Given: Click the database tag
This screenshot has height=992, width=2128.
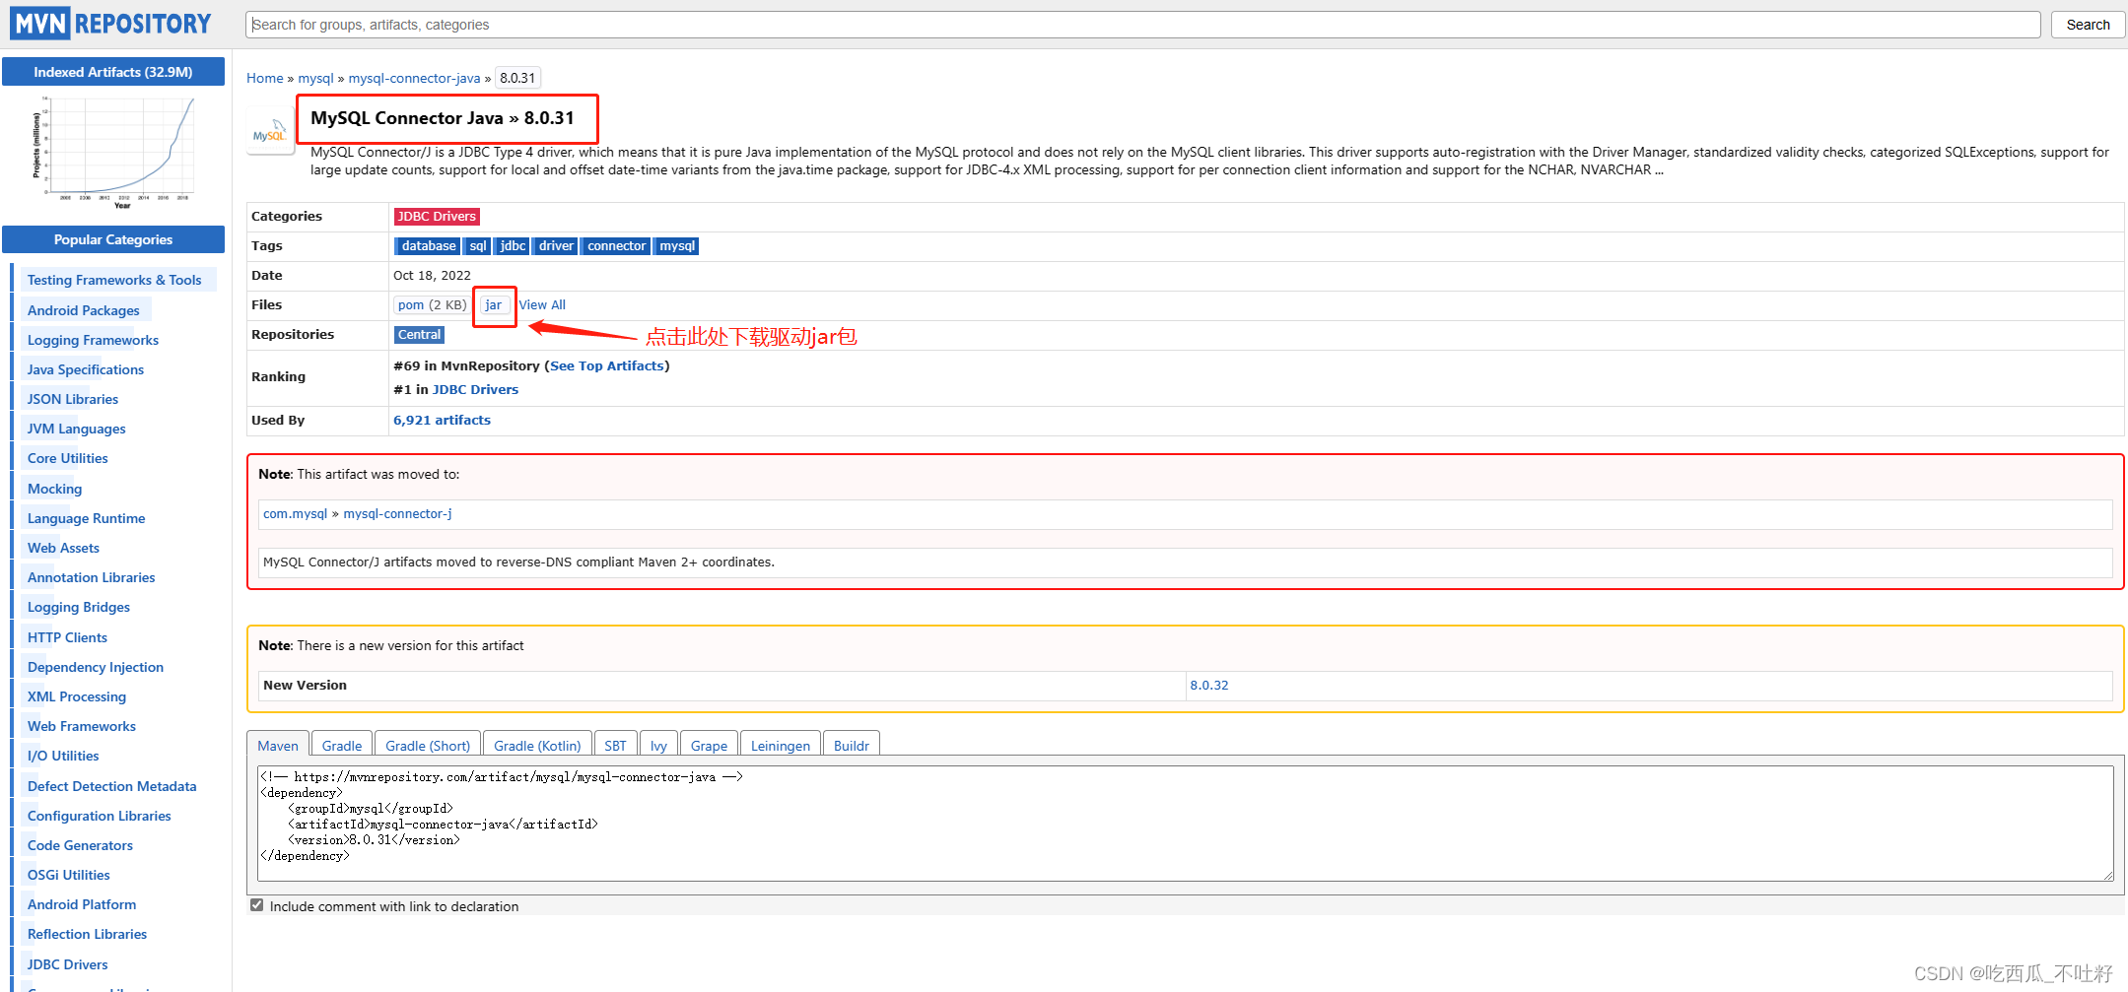Looking at the screenshot, I should click(x=429, y=246).
